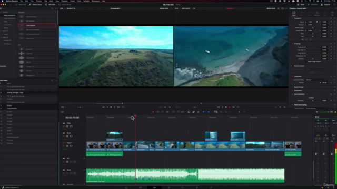Image resolution: width=337 pixels, height=189 pixels.
Task: Open the Mixer panel from top bar
Action: tap(301, 5)
